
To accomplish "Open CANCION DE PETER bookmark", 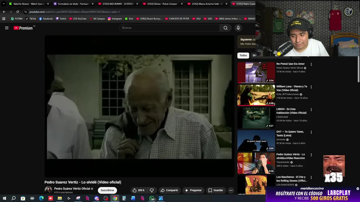I will click(177, 19).
